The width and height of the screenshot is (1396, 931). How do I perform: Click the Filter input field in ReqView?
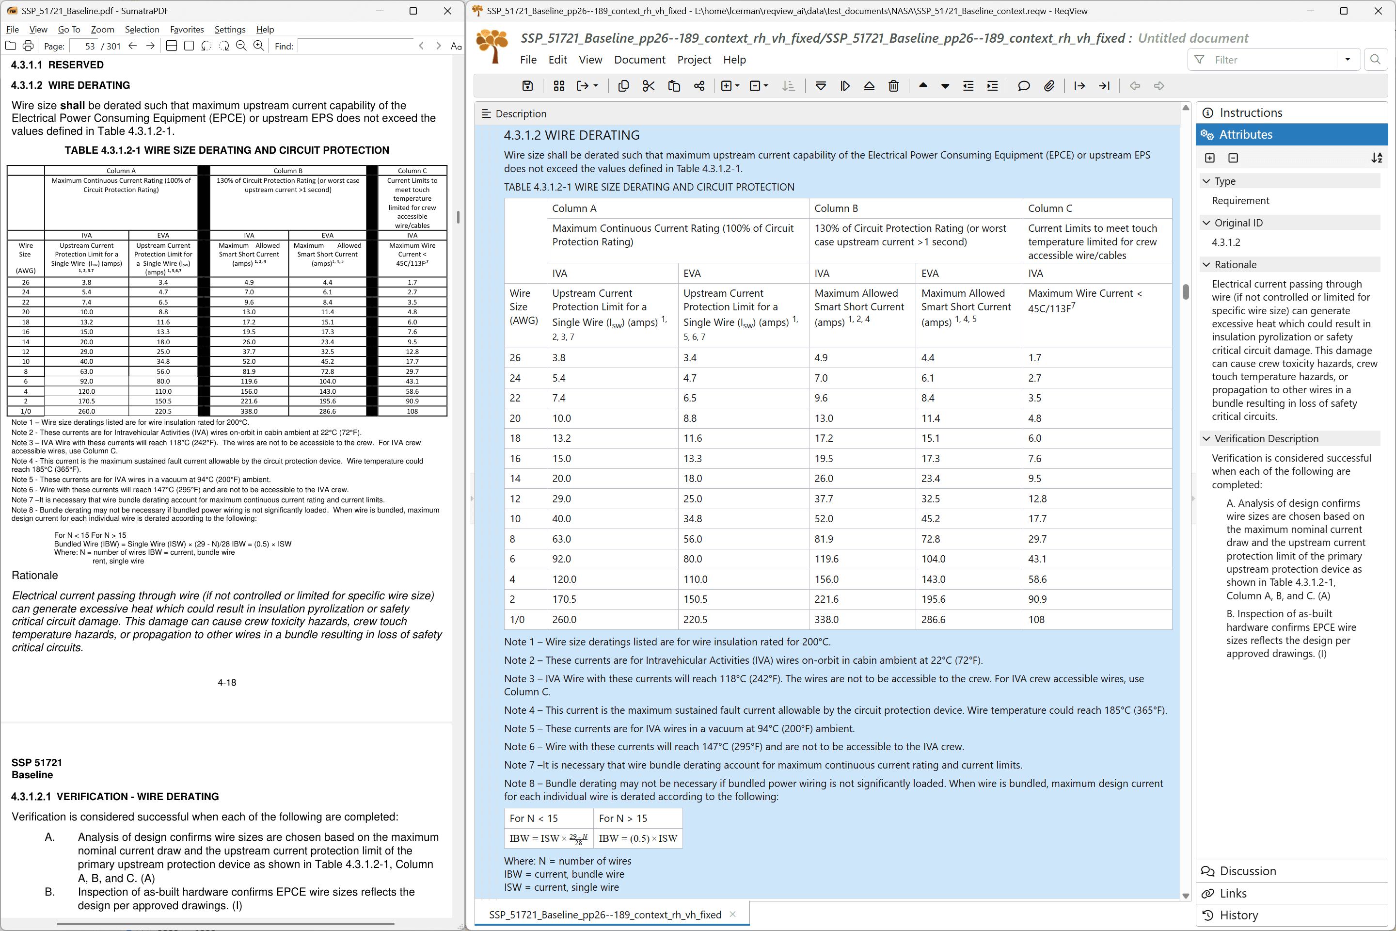tap(1274, 59)
